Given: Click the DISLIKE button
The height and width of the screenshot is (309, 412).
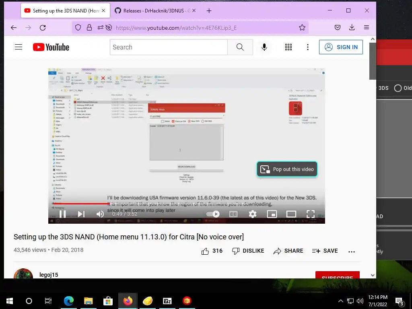Looking at the screenshot, I should click(248, 251).
